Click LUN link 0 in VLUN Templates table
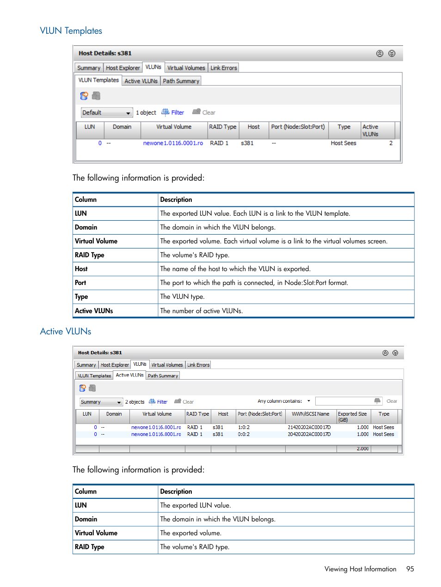The height and width of the screenshot is (587, 441). pyautogui.click(x=100, y=143)
